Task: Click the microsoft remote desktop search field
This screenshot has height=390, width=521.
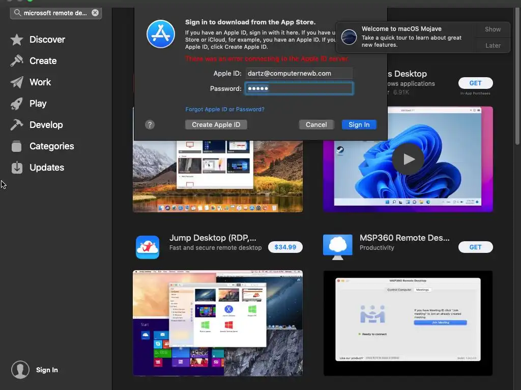Action: pos(56,13)
